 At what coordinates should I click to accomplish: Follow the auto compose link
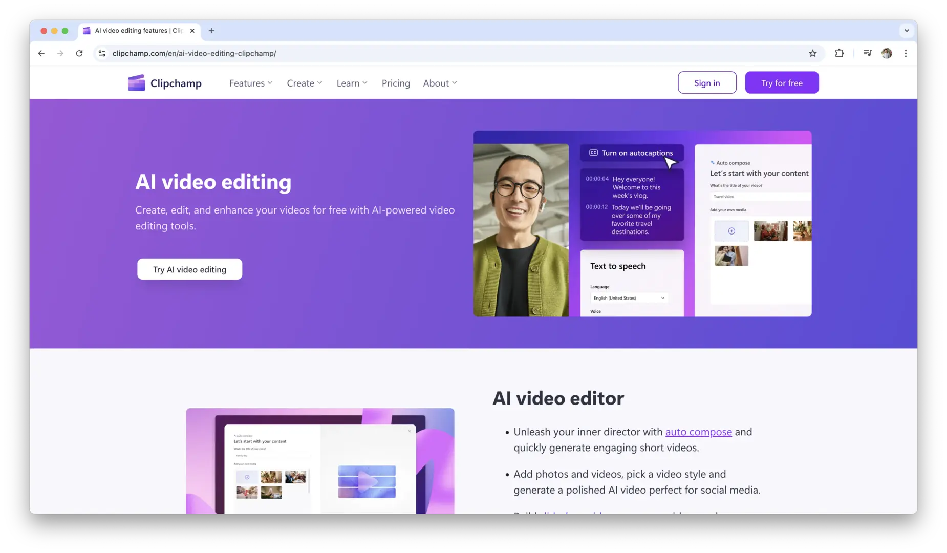(x=698, y=432)
